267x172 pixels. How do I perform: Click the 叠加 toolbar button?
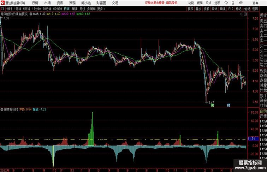click(198, 9)
